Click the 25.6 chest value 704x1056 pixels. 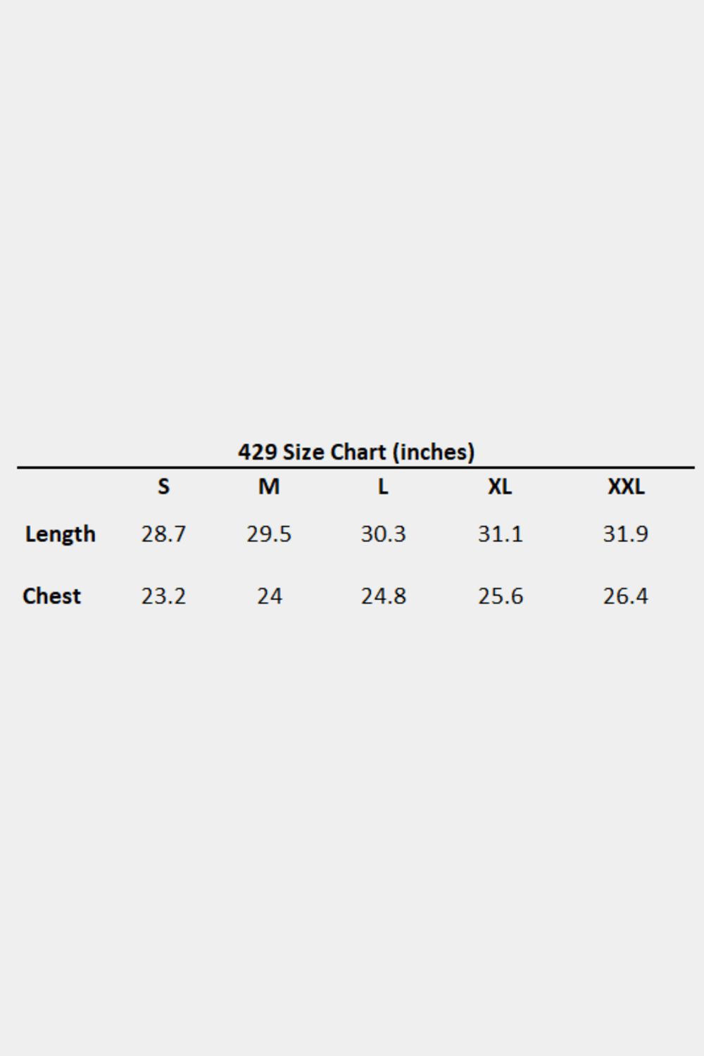tap(500, 596)
